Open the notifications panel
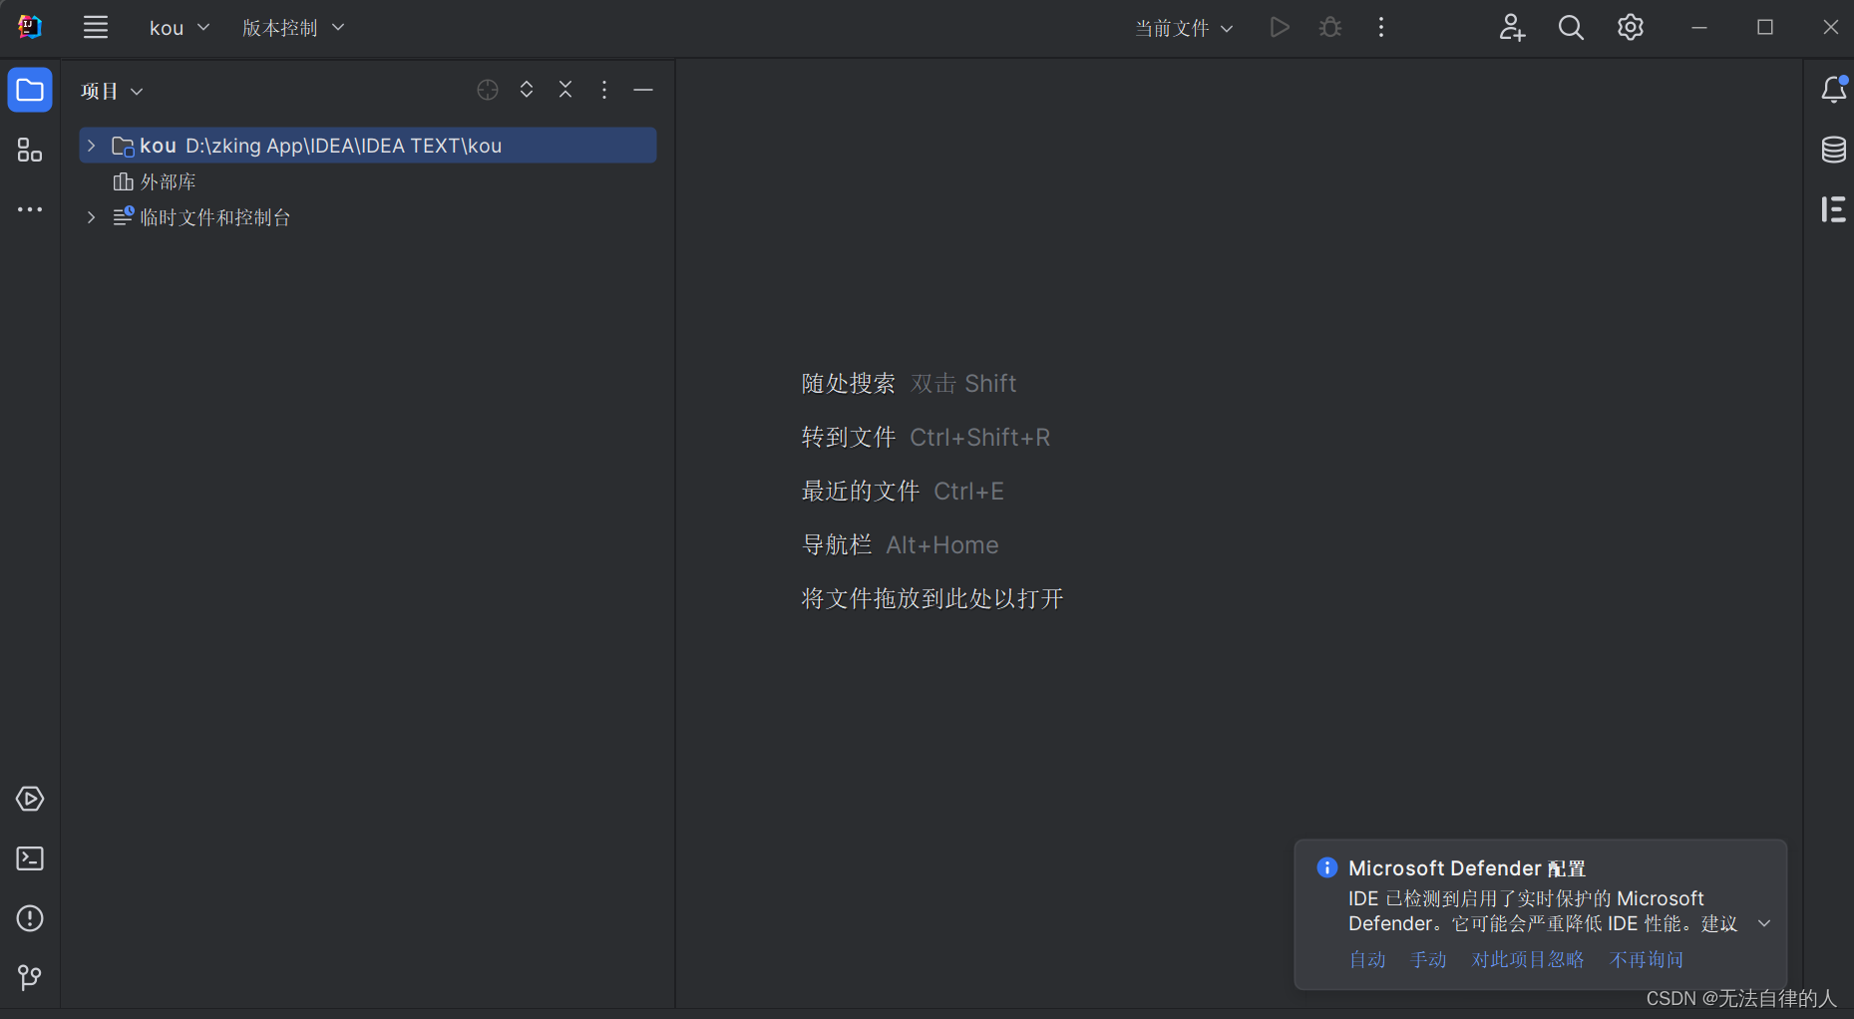 pos(1834,89)
